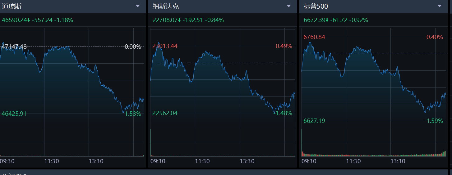Select the 道琼斯 index title
The image size is (452, 175).
pos(12,6)
